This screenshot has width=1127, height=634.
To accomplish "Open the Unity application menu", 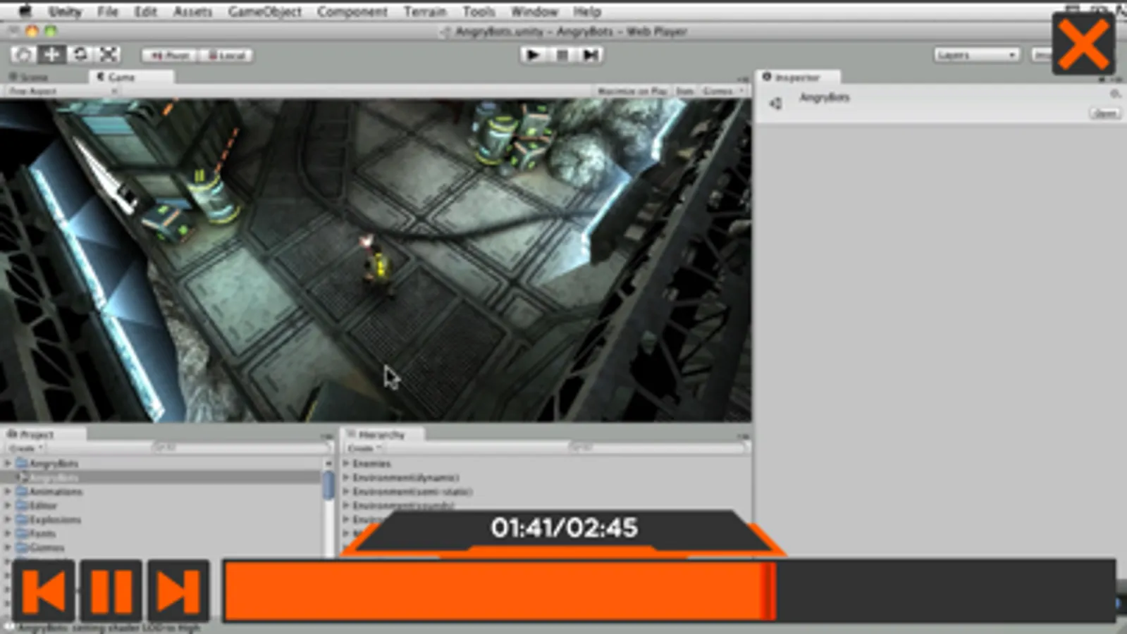I will (x=65, y=11).
